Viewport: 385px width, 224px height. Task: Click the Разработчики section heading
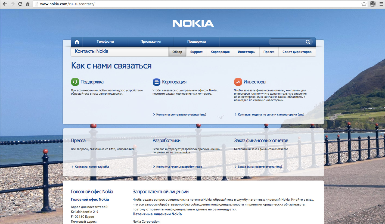(x=166, y=141)
